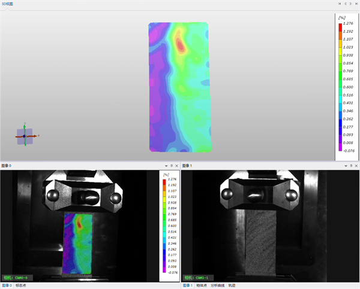Switch to the 图像 0 bottom tab
Viewport: 360px width, 289px height.
pos(7,285)
